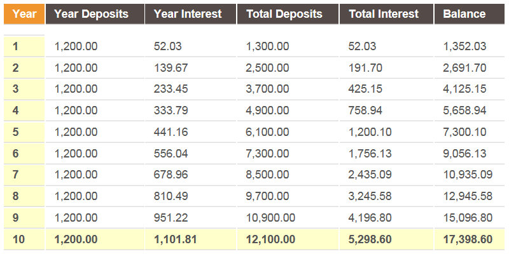
Task: Select the year 5 row label
Action: pyautogui.click(x=16, y=132)
